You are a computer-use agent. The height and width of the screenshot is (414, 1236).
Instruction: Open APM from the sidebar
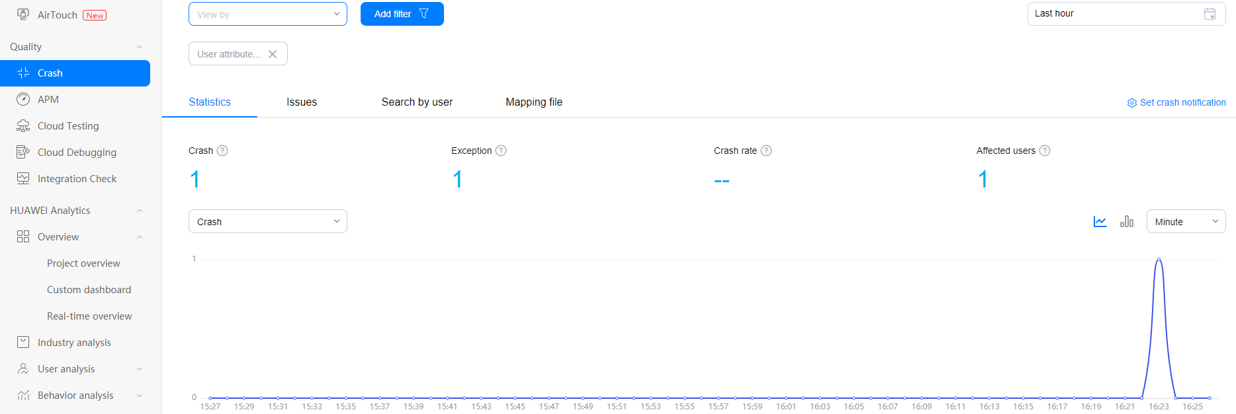coord(48,100)
